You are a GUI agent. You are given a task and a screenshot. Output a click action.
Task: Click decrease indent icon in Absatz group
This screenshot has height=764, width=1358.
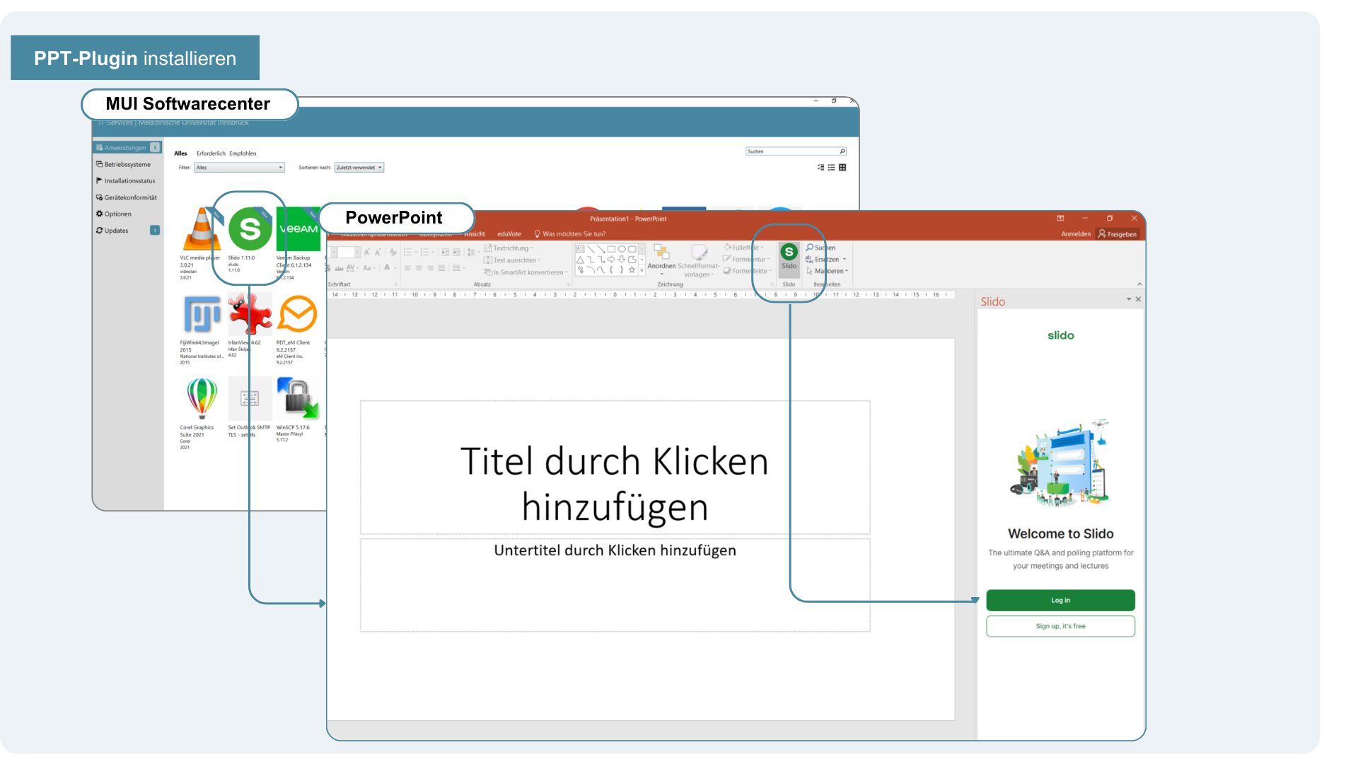tap(444, 252)
